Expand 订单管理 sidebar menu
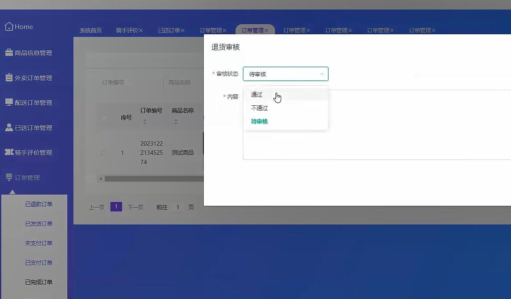The image size is (511, 299). coord(27,178)
